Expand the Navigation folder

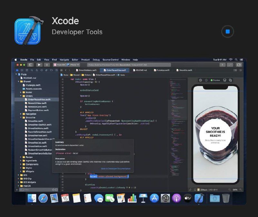[21, 114]
